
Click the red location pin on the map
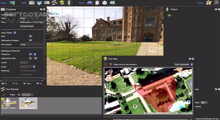click(x=135, y=86)
